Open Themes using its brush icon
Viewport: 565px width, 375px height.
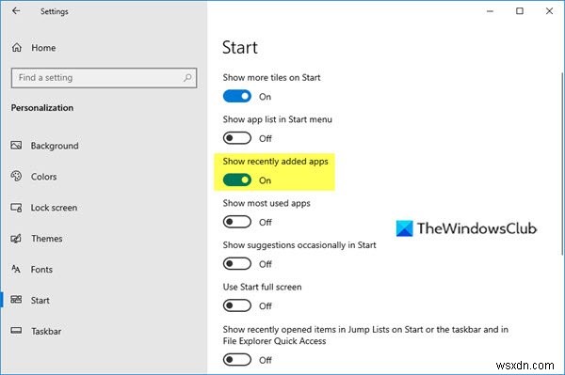coord(16,239)
